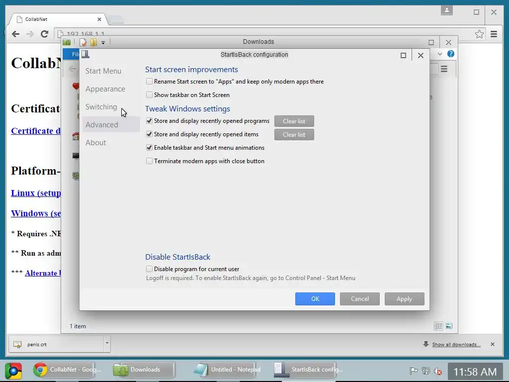Click the Downloads window folder icon
The image size is (509, 382).
click(x=67, y=42)
